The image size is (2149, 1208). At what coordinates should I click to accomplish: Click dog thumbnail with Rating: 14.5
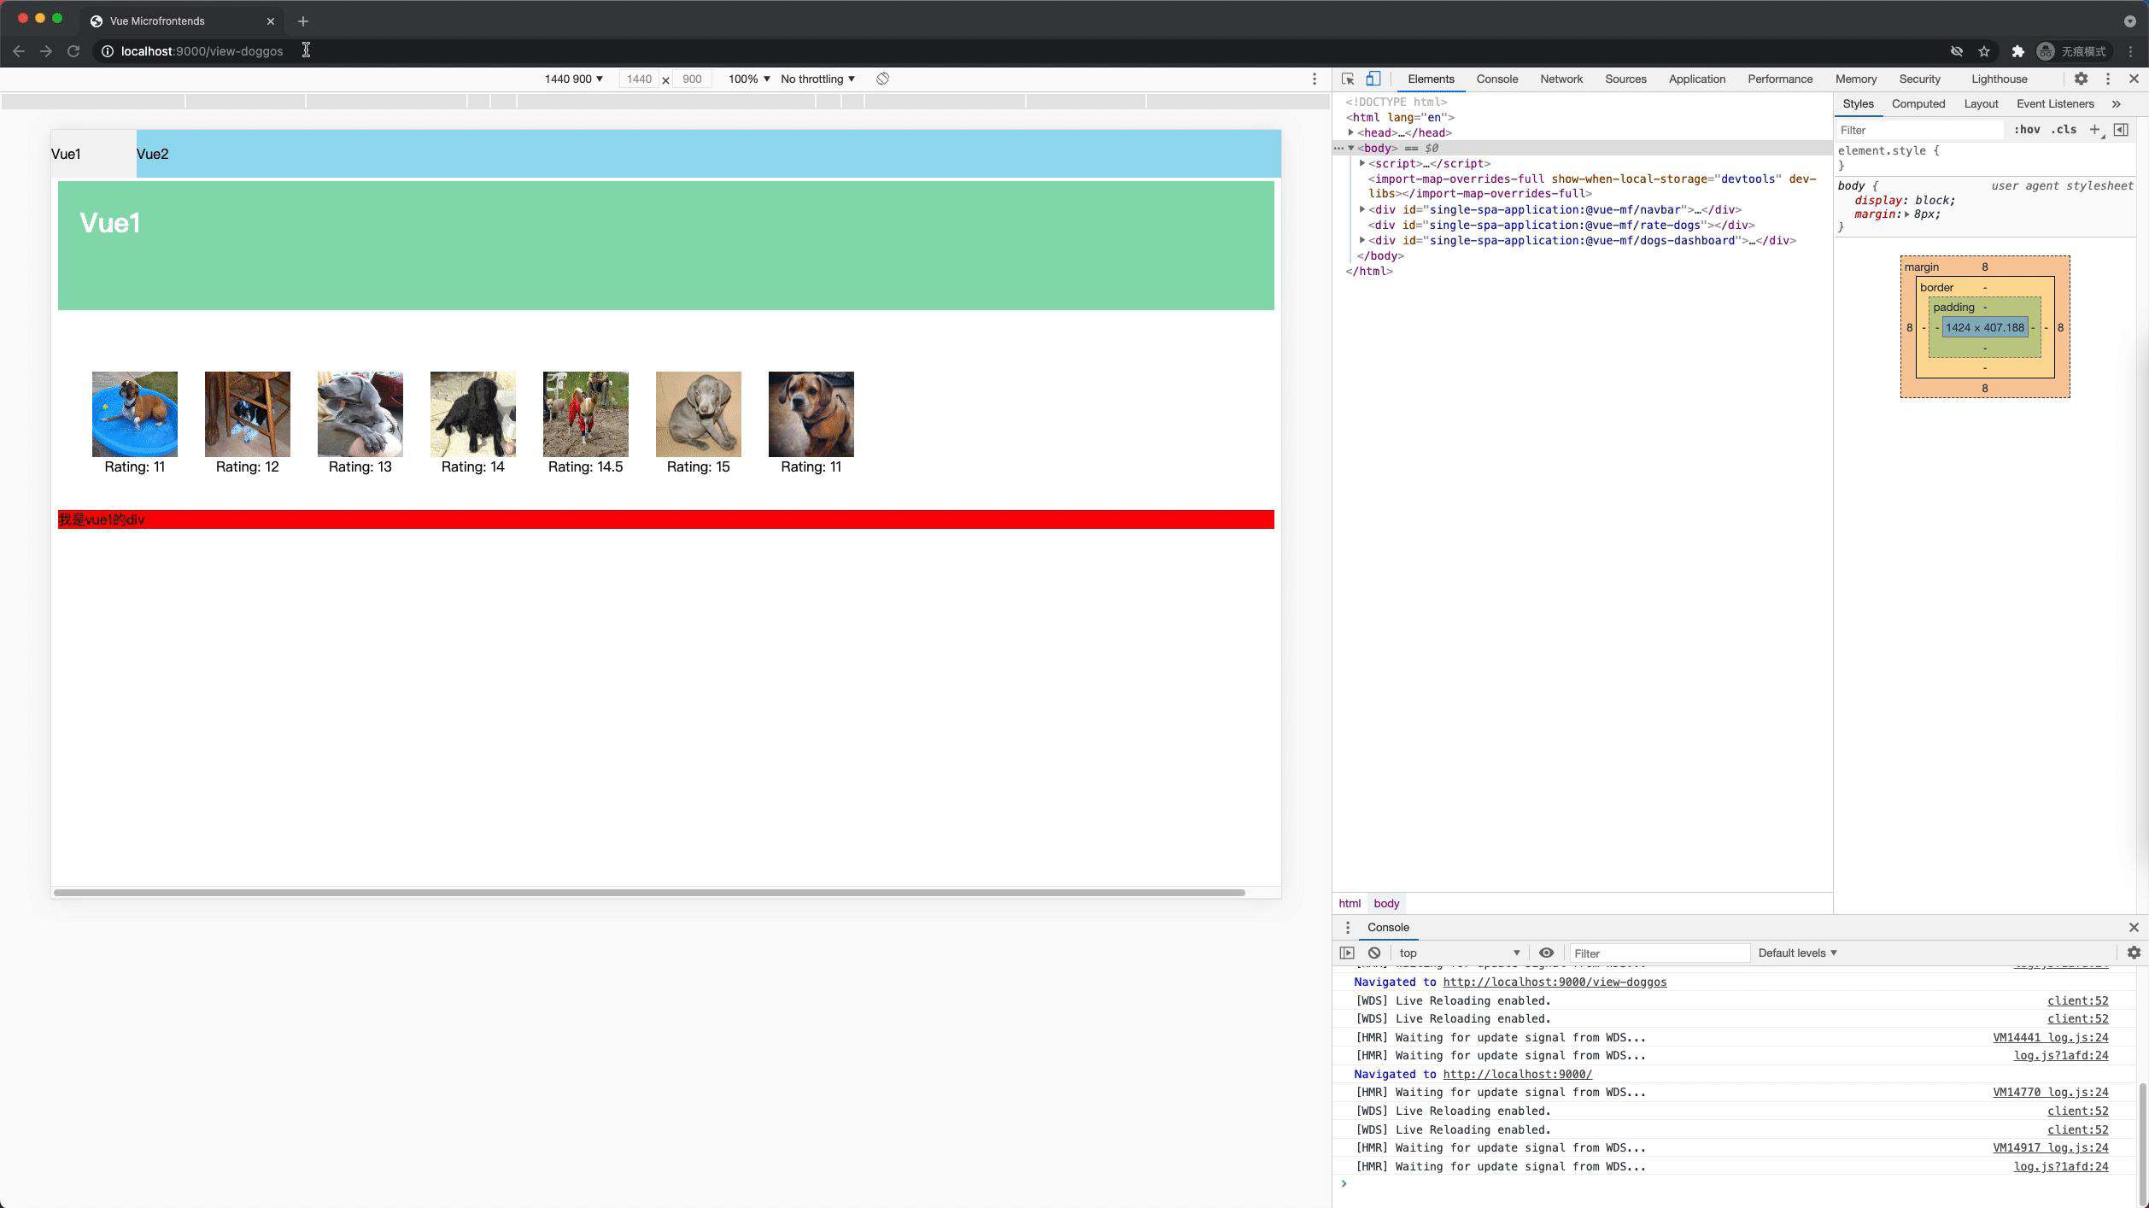pos(586,414)
